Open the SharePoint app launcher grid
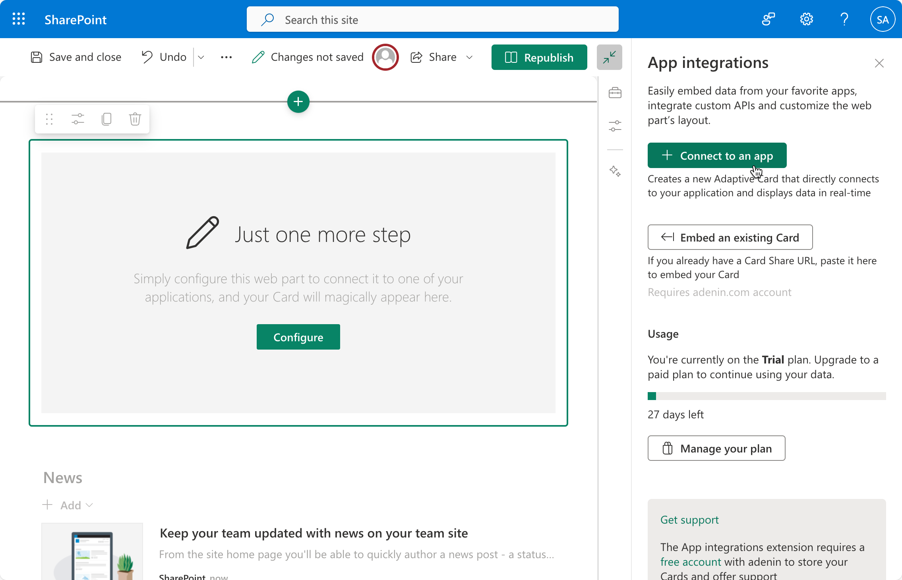The image size is (902, 580). (x=19, y=19)
